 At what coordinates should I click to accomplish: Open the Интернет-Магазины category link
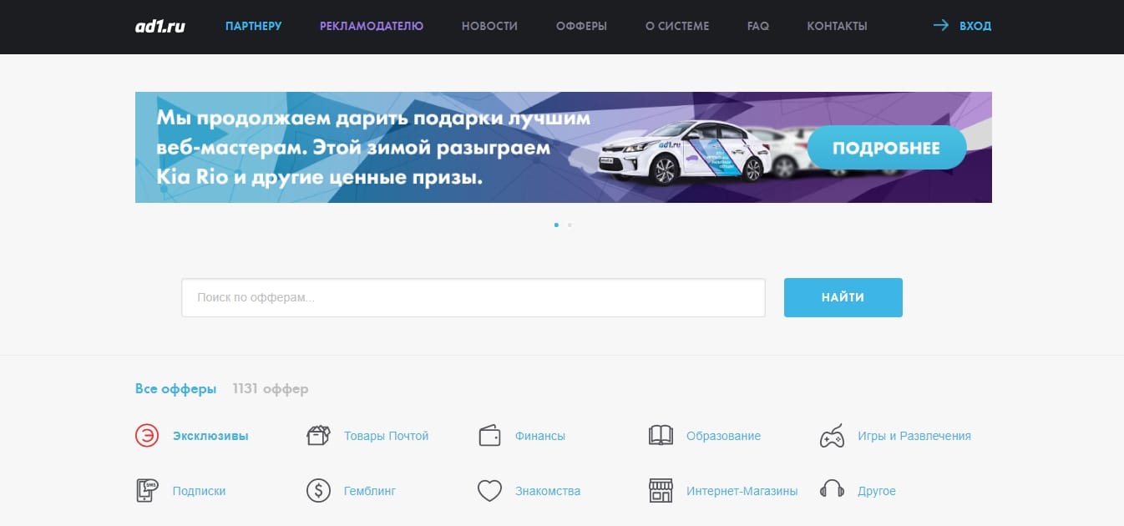(x=742, y=491)
